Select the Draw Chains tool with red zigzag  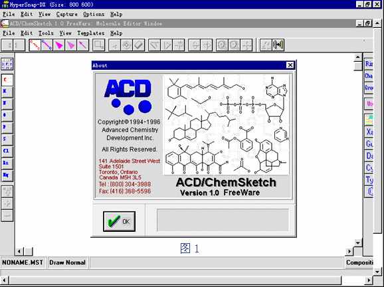click(35, 45)
